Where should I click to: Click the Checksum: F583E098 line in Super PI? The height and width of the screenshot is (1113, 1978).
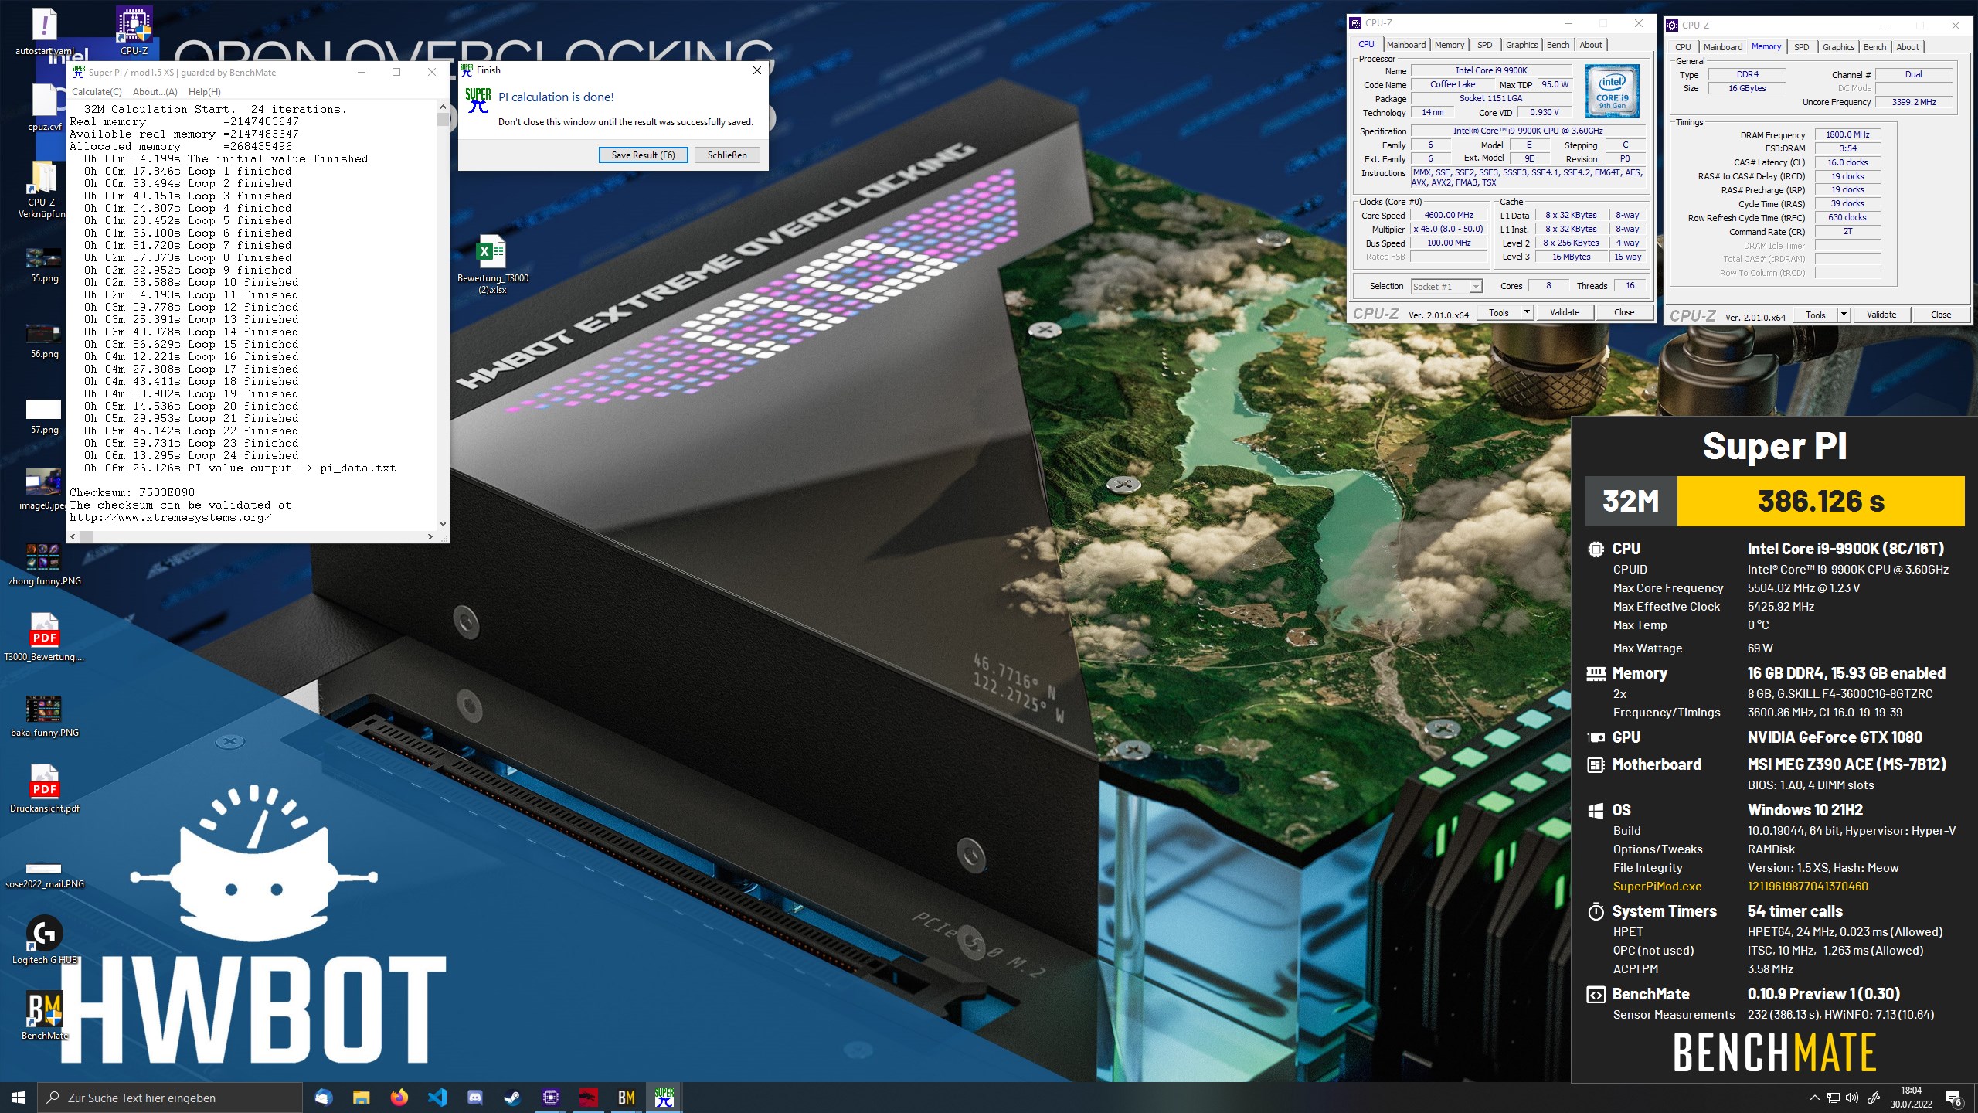[x=132, y=492]
